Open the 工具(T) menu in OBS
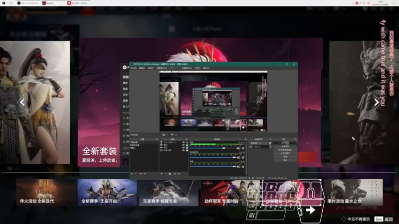Viewport: 399px width, 224px height. tap(197, 68)
